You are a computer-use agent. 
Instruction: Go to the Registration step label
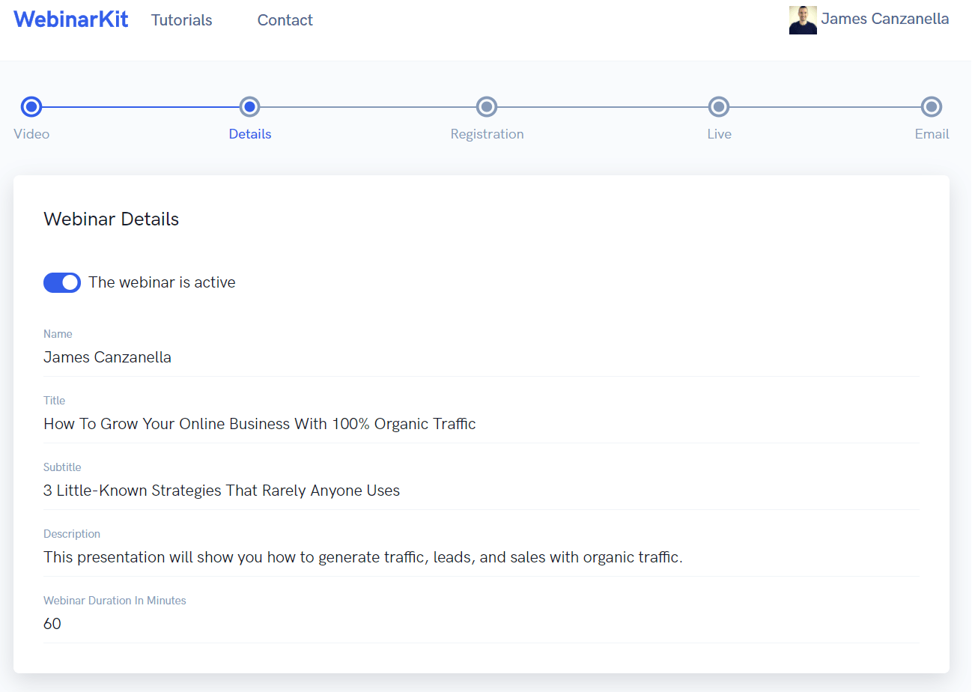pyautogui.click(x=487, y=134)
